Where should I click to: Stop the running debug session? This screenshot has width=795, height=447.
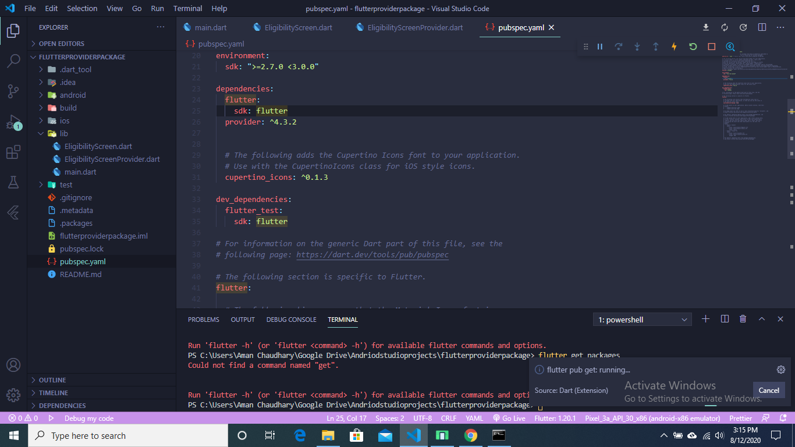coord(711,46)
